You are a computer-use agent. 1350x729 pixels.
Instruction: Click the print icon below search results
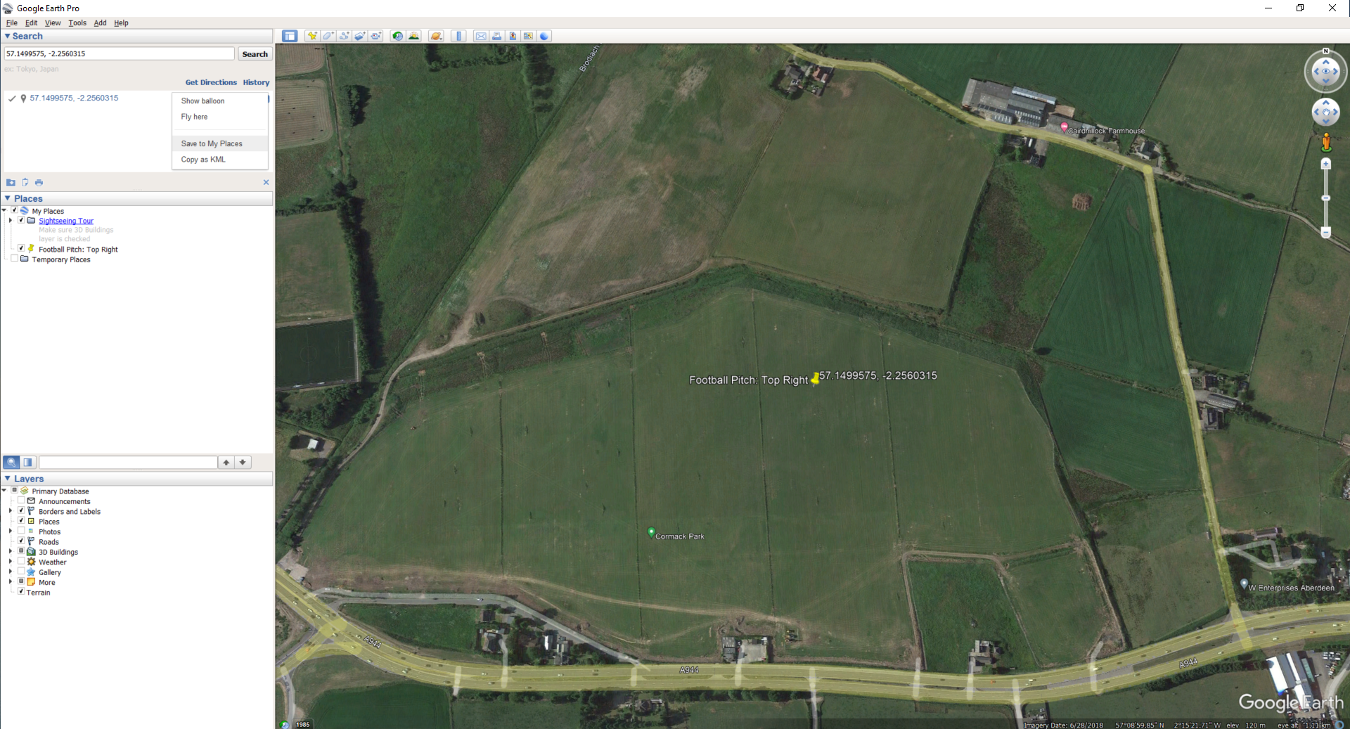coord(39,183)
